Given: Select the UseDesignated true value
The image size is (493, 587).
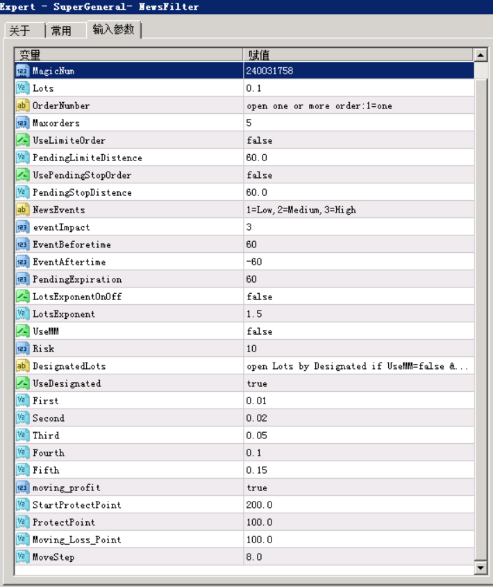Looking at the screenshot, I should [257, 383].
